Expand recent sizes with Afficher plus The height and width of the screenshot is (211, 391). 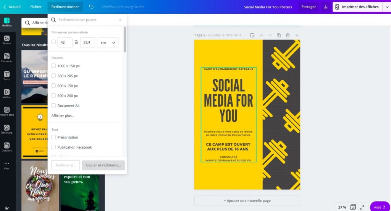(63, 115)
